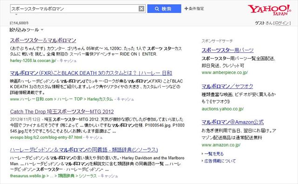This screenshot has width=298, height=184.
Task: Open sponsored ad マルボロマン@Amazon公式
Action: [233, 122]
